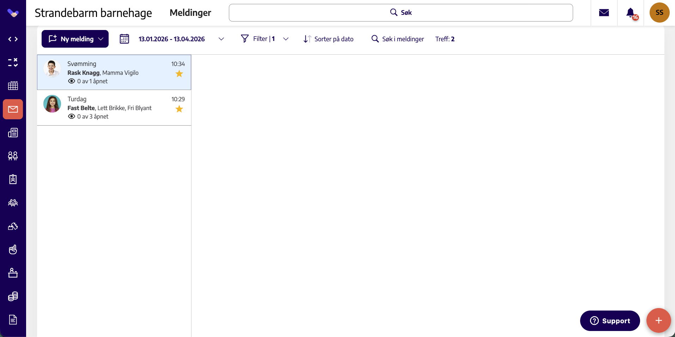Focus the top Søk search field

(401, 13)
